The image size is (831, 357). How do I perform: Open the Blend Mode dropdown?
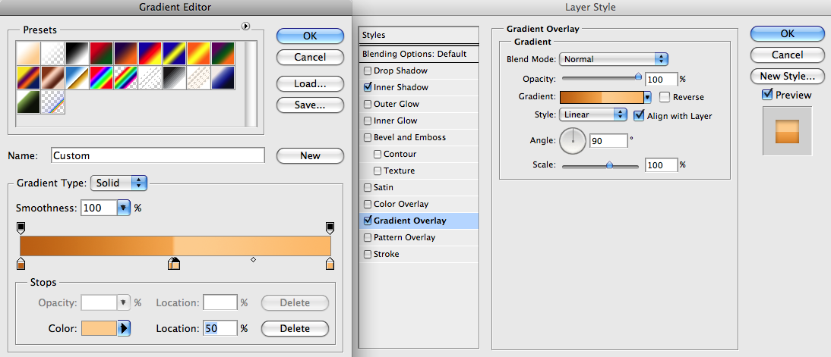tap(614, 59)
